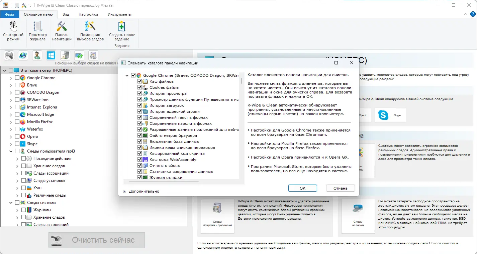Collapse the Этот компьютер root node
477x254 pixels.
[4, 70]
